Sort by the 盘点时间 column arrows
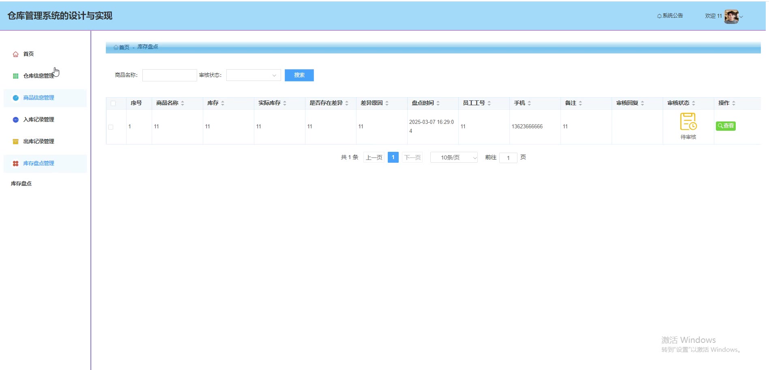 pos(438,104)
